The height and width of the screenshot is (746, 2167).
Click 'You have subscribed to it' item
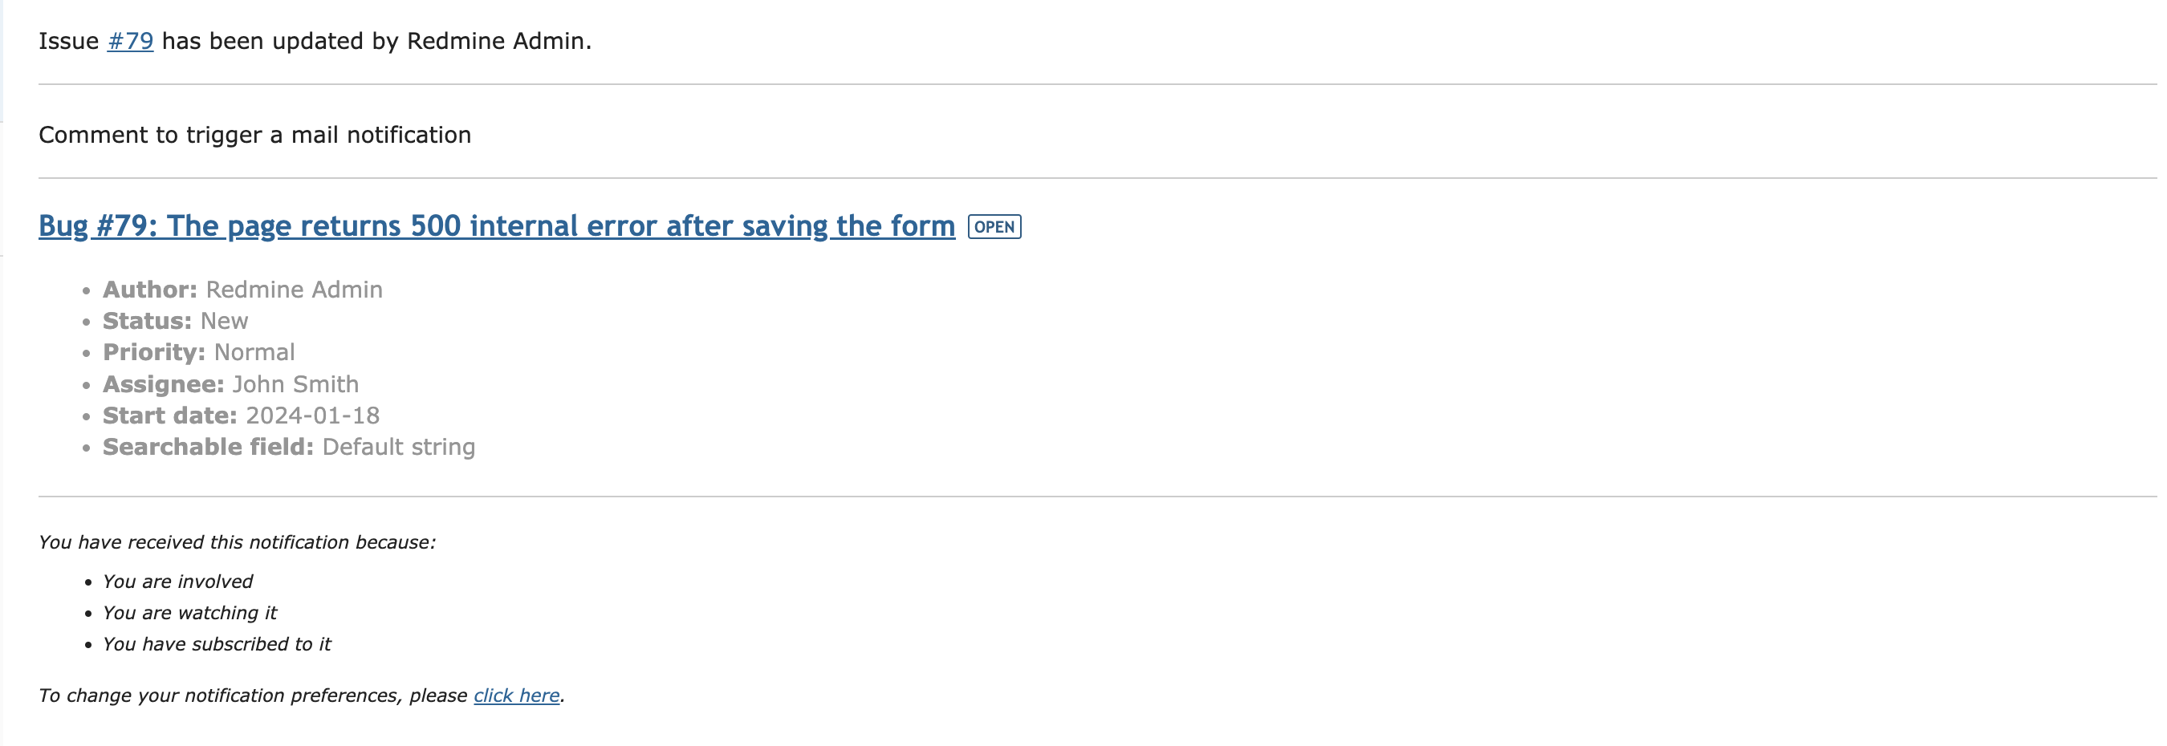(x=217, y=643)
